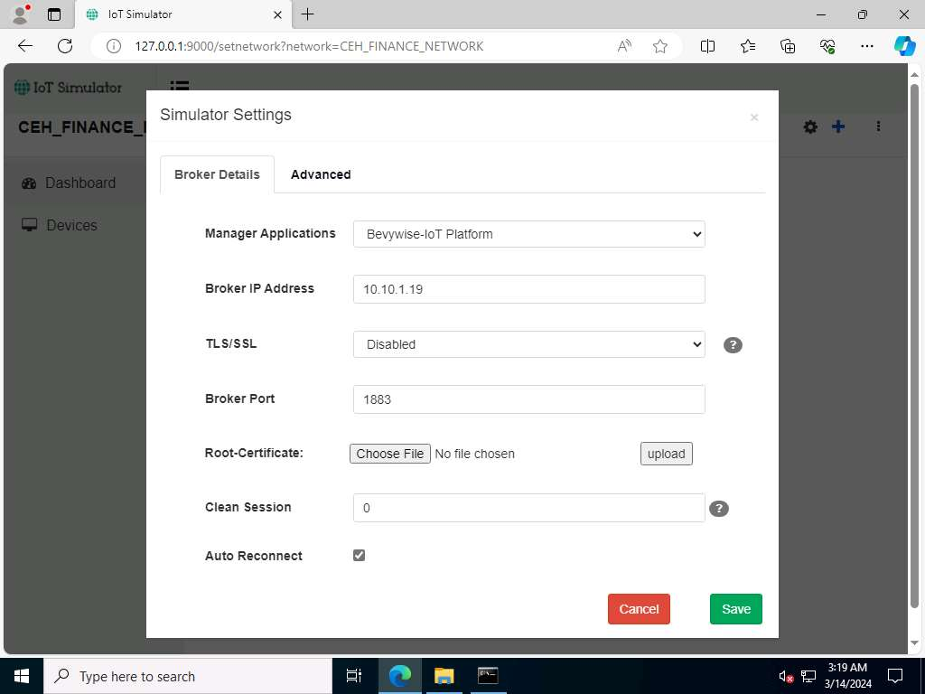Viewport: 925px width, 694px height.
Task: Close the Simulator Settings dialog with X
Action: click(754, 117)
